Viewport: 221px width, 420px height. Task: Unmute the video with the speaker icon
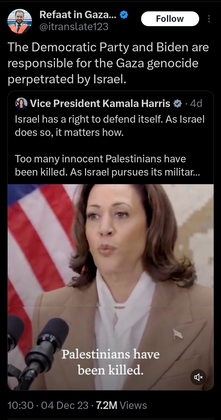198,377
